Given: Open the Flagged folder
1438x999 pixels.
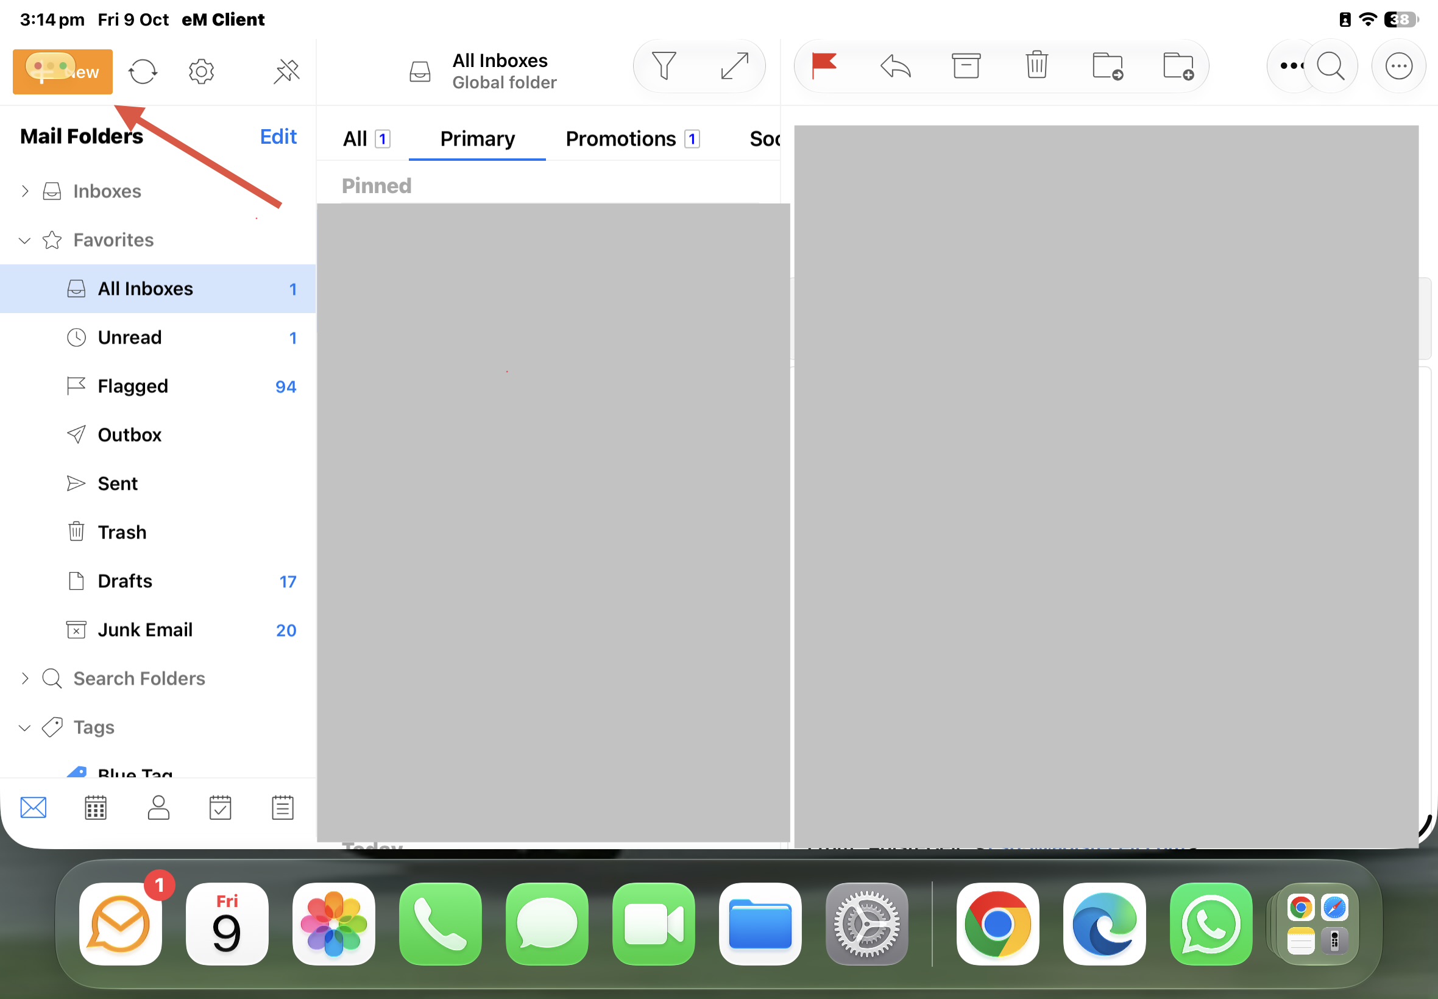Looking at the screenshot, I should pos(158,386).
